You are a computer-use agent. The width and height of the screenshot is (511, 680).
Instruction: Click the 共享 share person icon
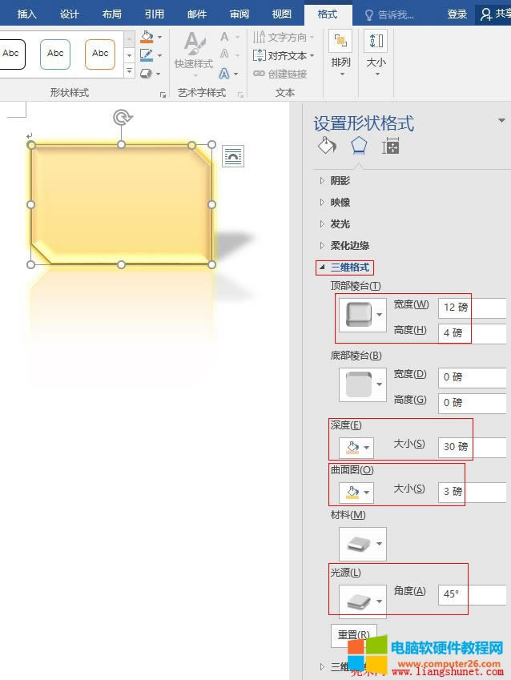tap(486, 14)
